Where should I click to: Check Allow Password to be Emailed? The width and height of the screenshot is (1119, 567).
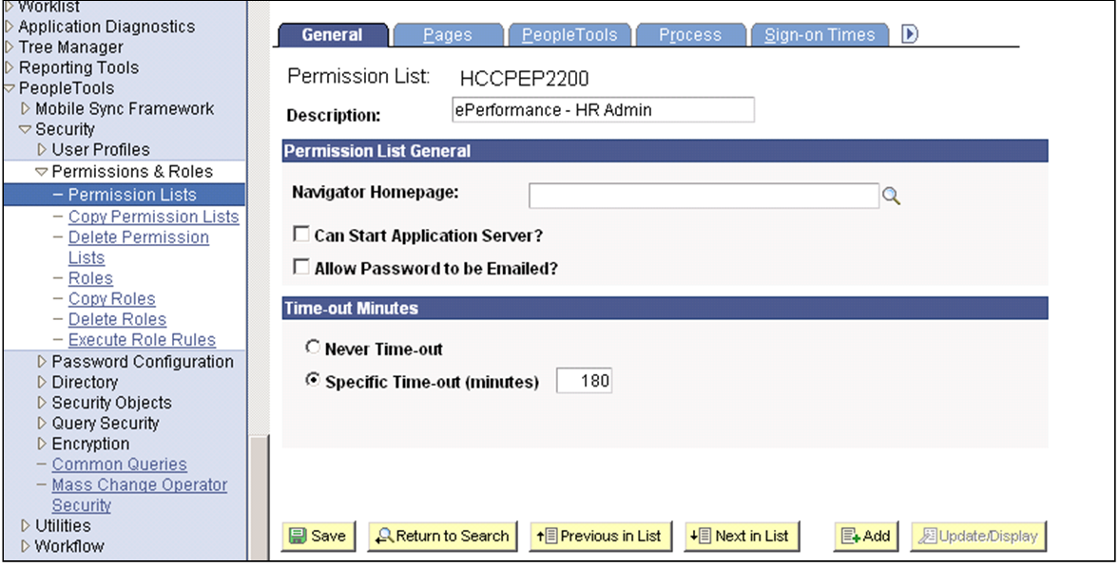click(x=301, y=268)
